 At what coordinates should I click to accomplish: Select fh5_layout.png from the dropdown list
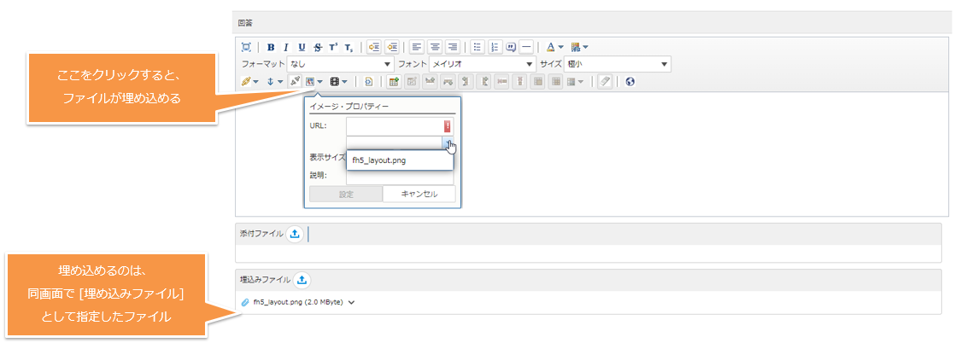pos(379,160)
